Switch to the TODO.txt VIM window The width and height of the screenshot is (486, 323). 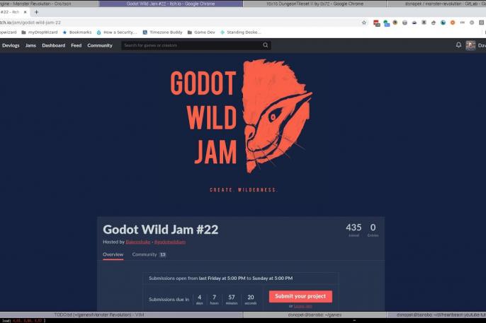coord(121,315)
